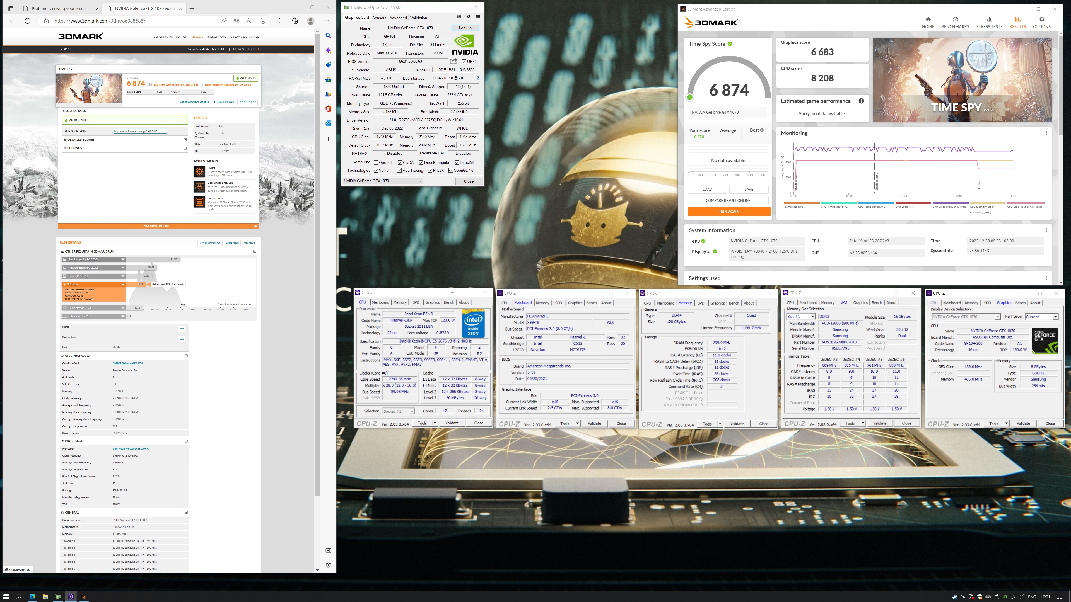1071x602 pixels.
Task: Click info icon next to Estimated game performance
Action: pyautogui.click(x=861, y=101)
